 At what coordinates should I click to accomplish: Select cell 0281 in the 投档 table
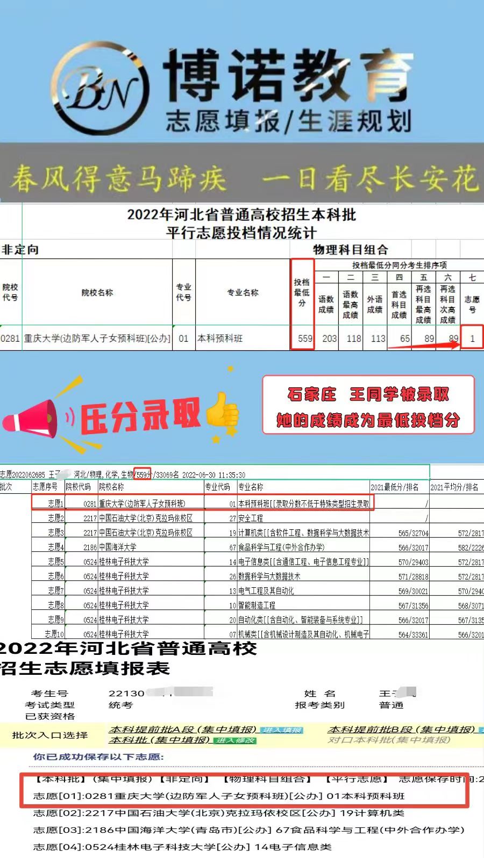pos(10,338)
